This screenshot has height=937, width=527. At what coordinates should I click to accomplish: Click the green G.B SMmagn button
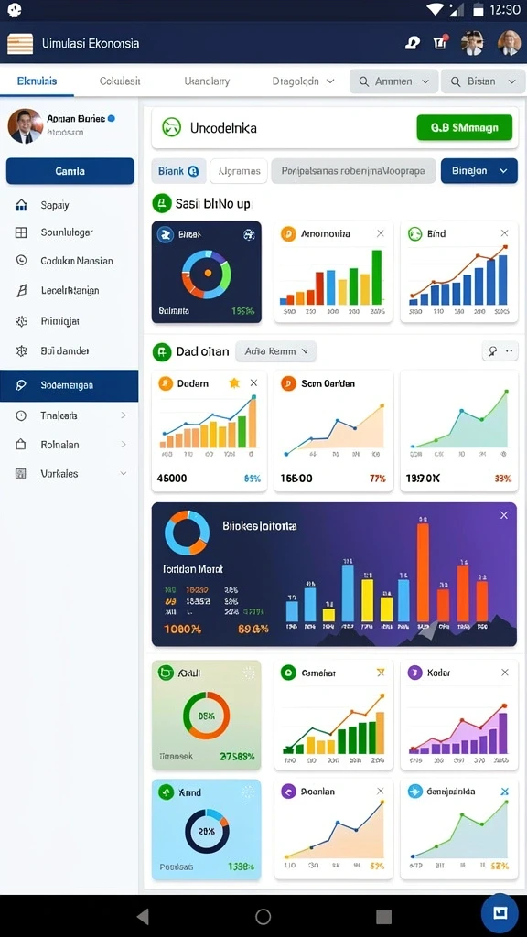[x=464, y=127]
